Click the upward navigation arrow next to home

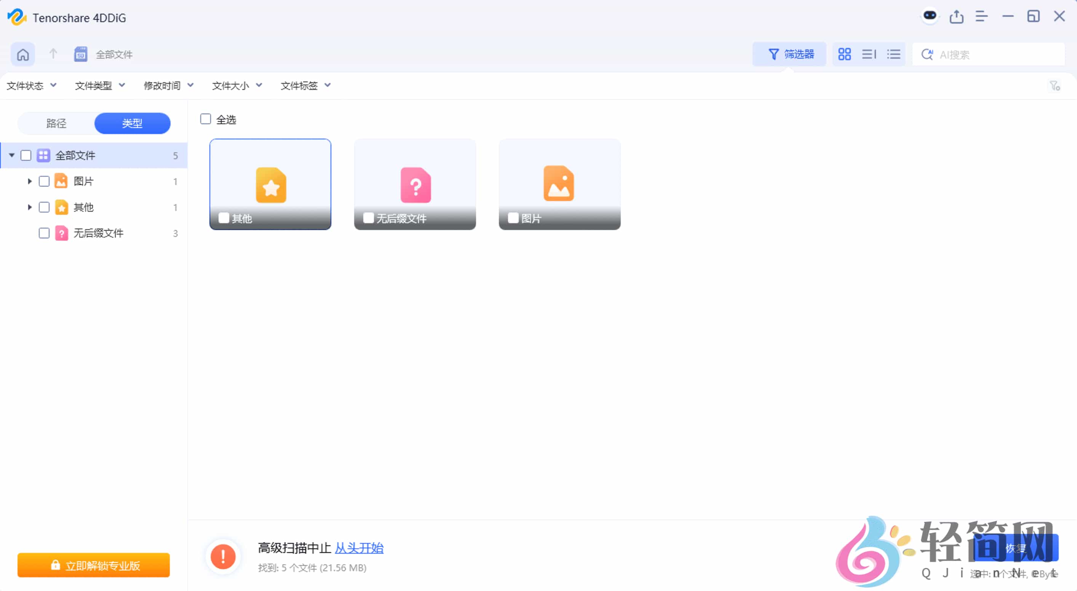(x=53, y=54)
